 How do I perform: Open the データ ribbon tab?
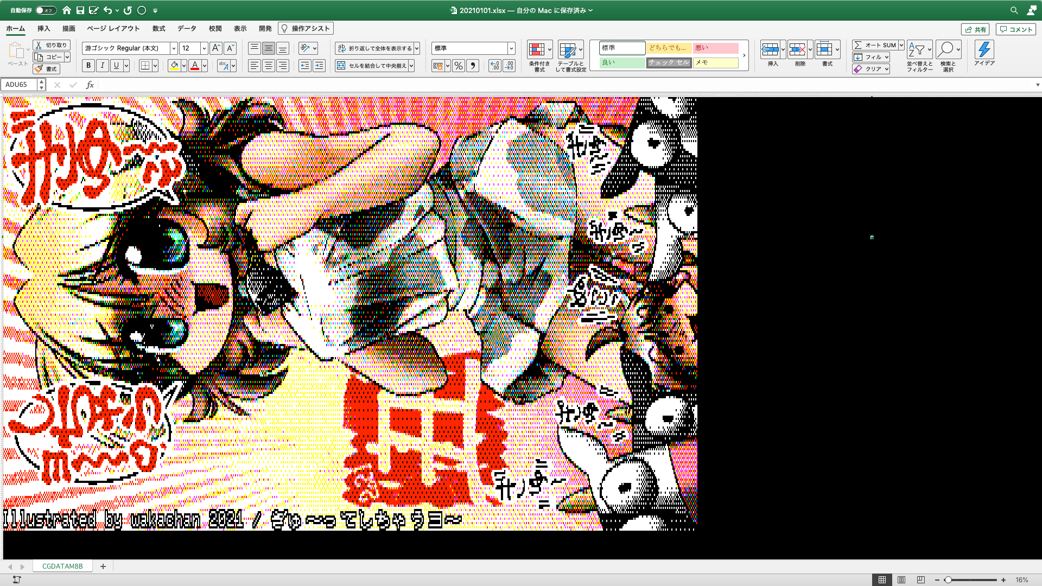point(187,28)
